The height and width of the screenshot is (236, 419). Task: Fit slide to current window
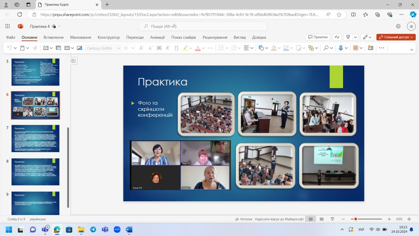point(409,219)
